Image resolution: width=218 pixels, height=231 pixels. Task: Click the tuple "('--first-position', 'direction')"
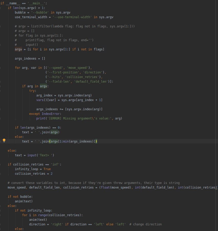point(75,72)
